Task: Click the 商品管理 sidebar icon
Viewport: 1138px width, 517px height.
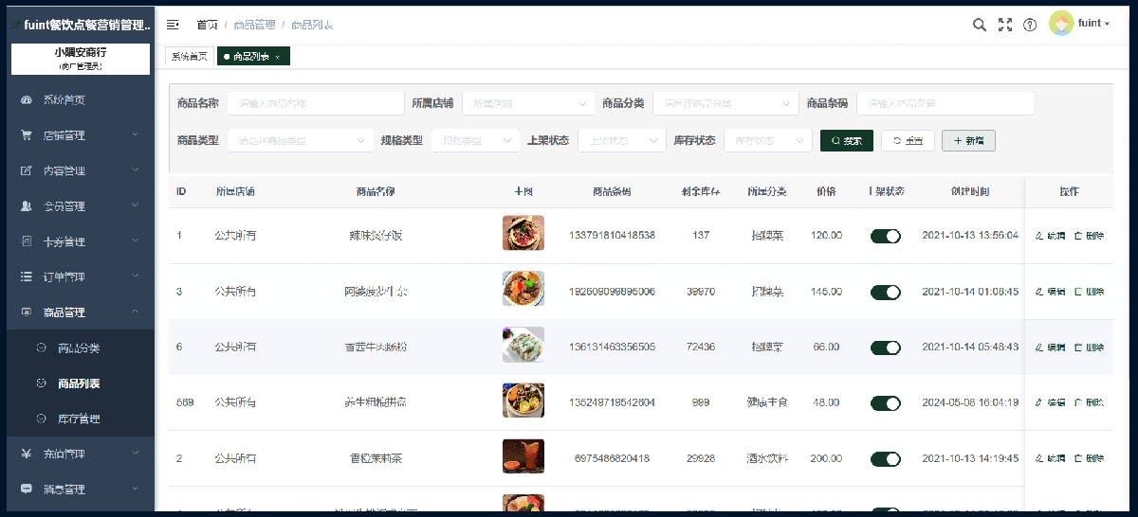Action: tap(27, 312)
